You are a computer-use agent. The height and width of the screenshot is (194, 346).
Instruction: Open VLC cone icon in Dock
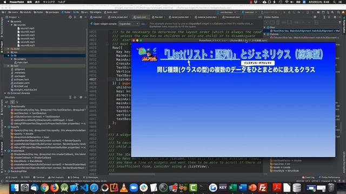(x=124, y=188)
